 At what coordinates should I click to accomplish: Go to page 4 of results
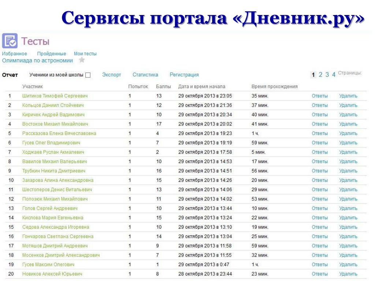point(334,75)
